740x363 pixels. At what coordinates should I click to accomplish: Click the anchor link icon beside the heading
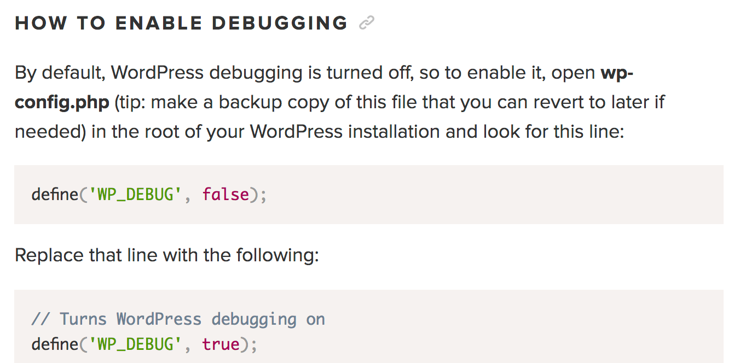(366, 23)
